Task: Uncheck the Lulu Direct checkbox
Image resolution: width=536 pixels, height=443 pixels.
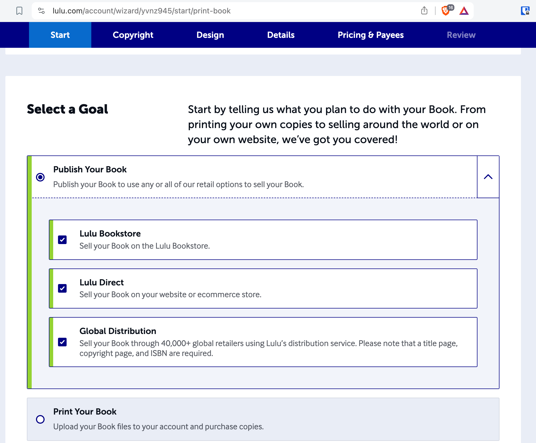Action: point(62,288)
